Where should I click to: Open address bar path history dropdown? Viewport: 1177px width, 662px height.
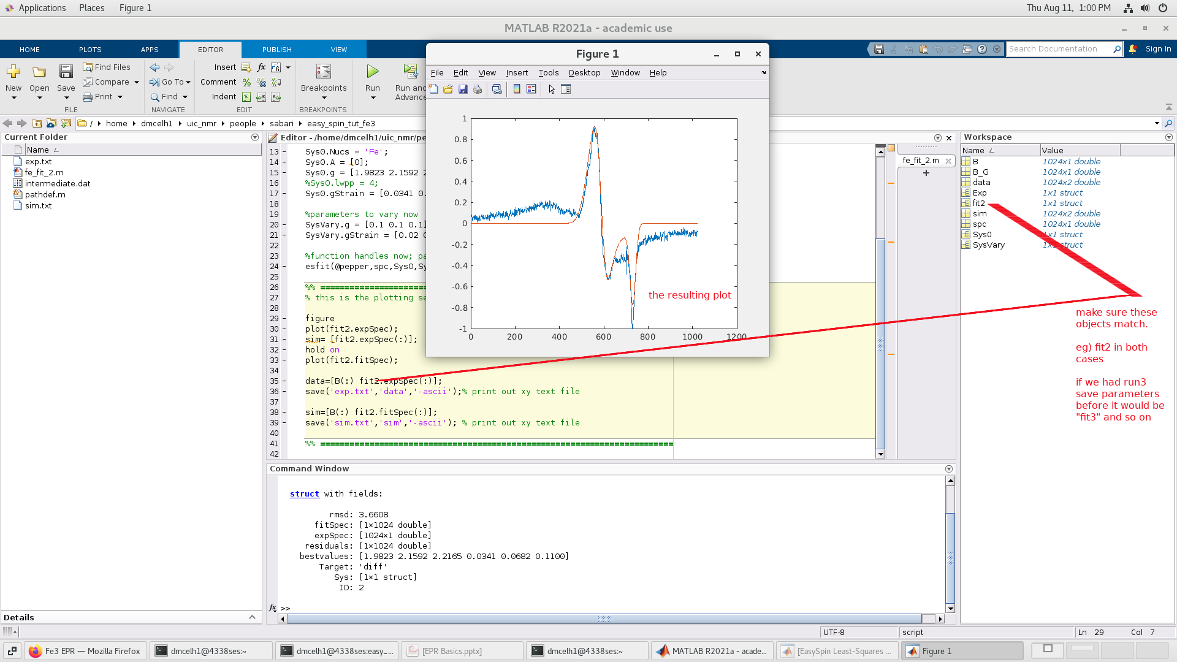[x=1157, y=123]
